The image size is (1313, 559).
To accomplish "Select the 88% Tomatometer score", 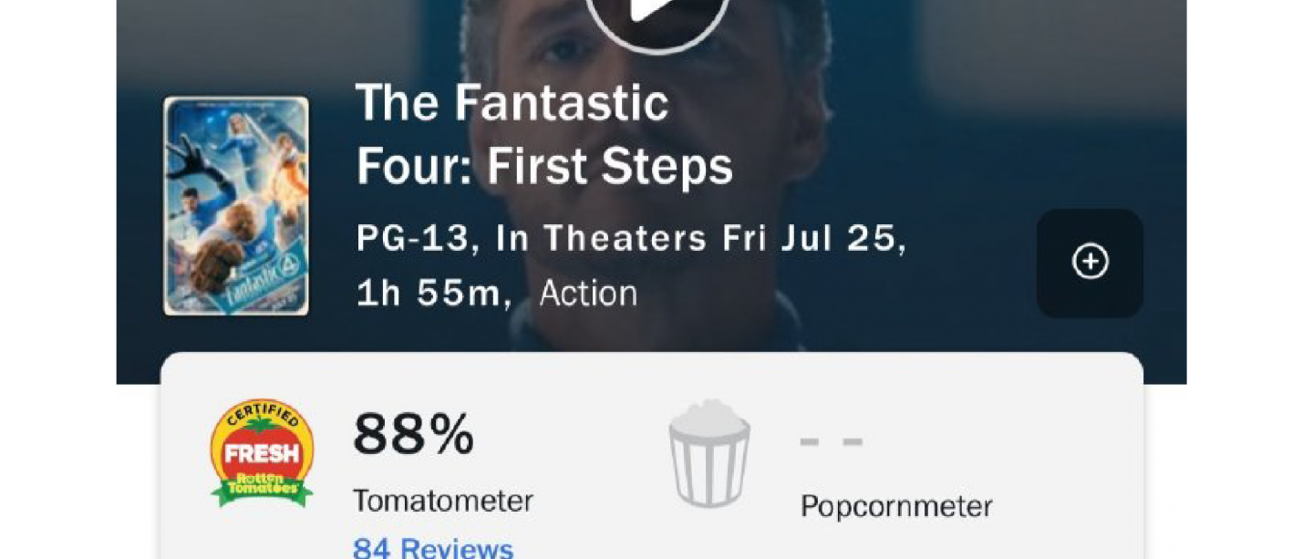I will click(x=413, y=435).
